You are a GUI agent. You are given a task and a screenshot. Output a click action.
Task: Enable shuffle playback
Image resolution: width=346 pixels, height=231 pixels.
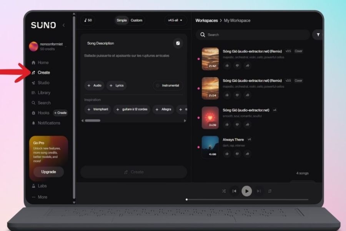(224, 191)
